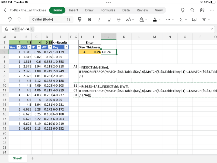Switch to the Draw tab
This screenshot has width=217, height=163.
tap(89, 10)
